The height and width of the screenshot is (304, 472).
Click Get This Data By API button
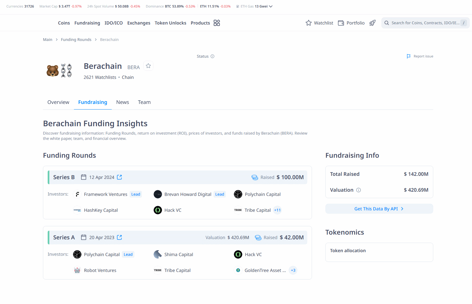click(379, 209)
